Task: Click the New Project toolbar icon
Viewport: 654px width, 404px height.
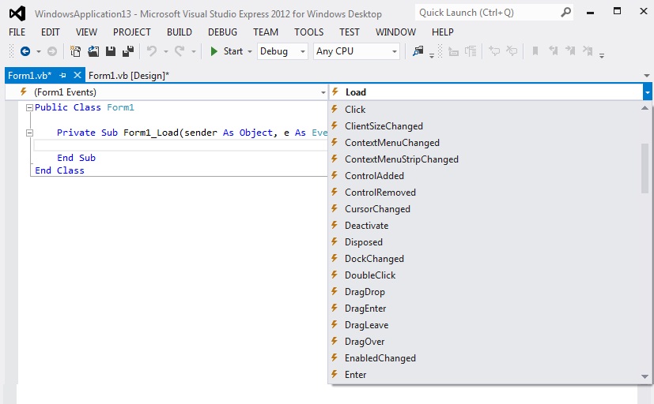Action: [x=75, y=51]
